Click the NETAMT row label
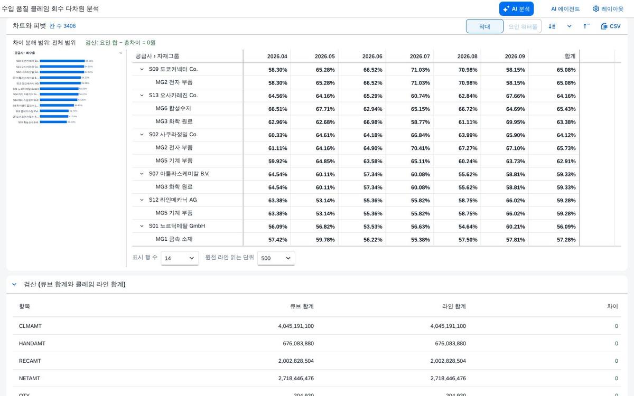The image size is (634, 396). click(30, 378)
